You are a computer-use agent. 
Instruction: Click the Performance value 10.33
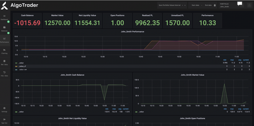click(207, 23)
